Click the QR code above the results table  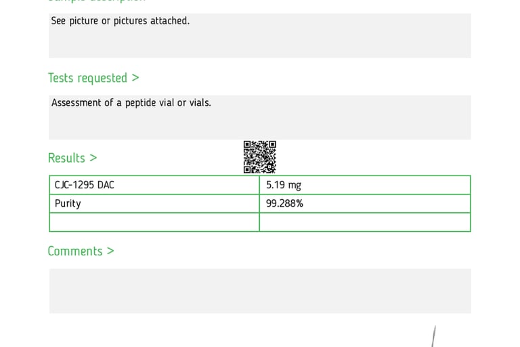(260, 157)
